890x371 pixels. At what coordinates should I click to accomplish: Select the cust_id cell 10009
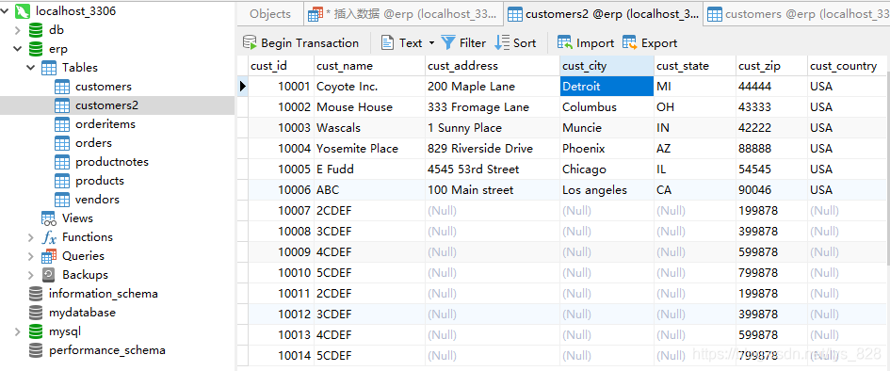click(x=281, y=251)
